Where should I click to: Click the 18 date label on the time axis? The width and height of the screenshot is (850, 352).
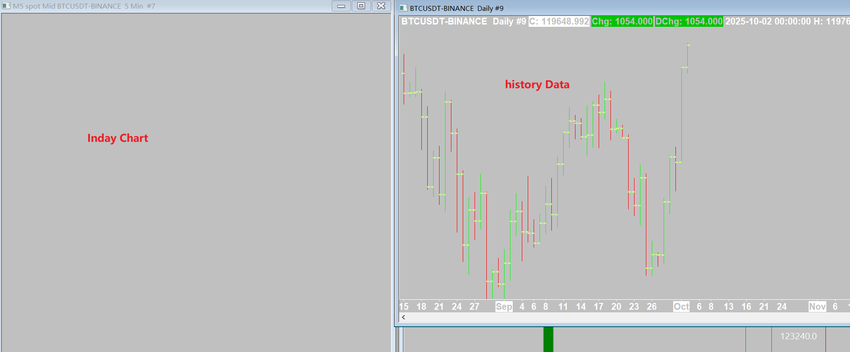click(421, 307)
